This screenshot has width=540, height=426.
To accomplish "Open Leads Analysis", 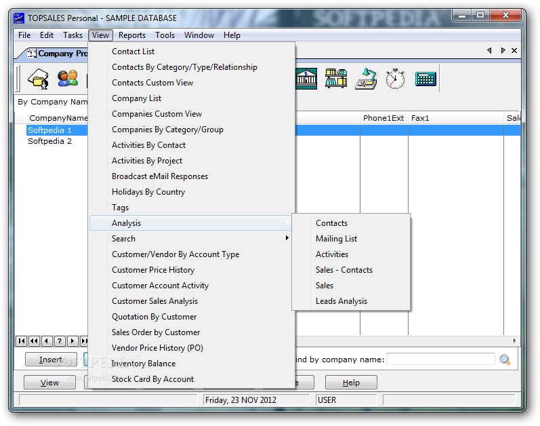I will coord(351,301).
